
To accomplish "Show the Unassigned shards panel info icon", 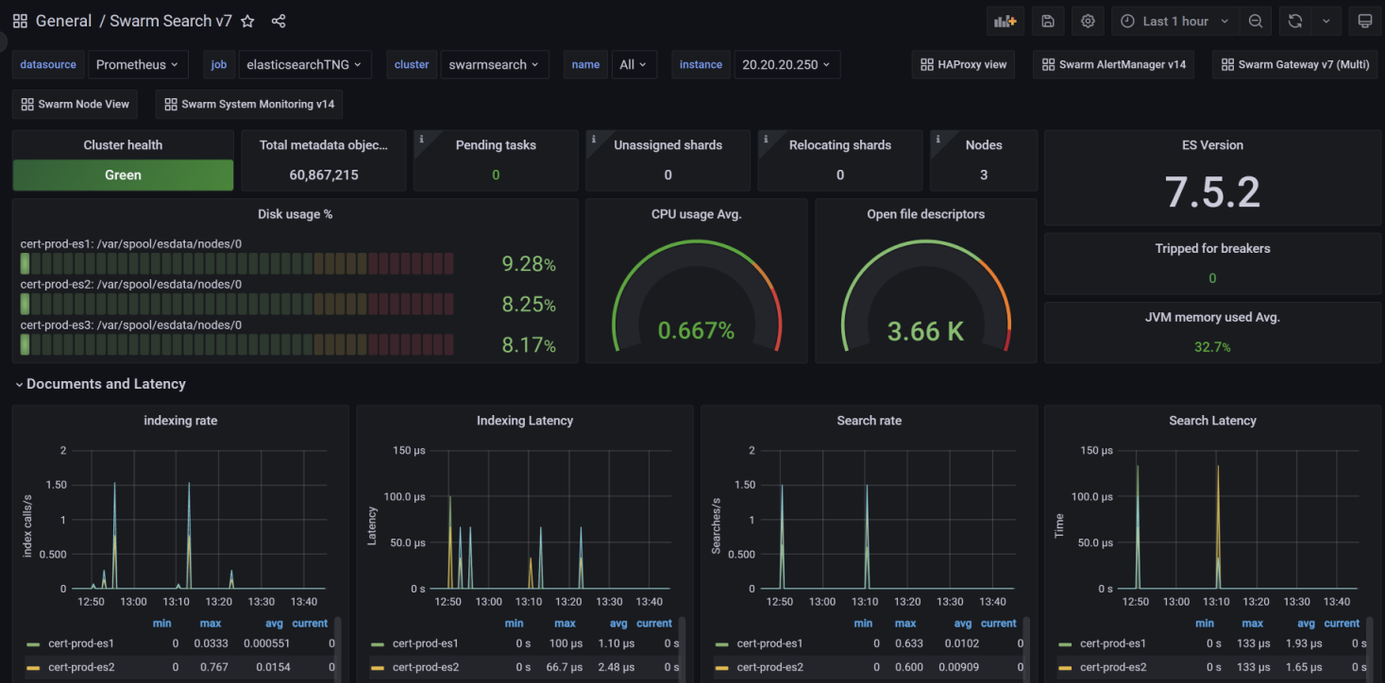I will point(593,139).
